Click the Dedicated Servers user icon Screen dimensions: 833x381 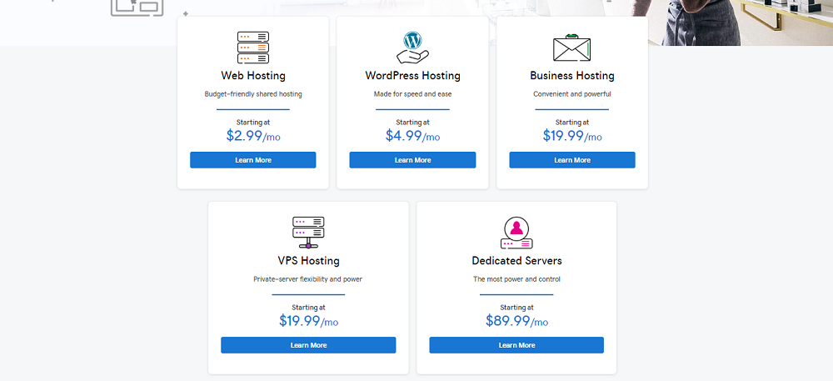tap(516, 233)
